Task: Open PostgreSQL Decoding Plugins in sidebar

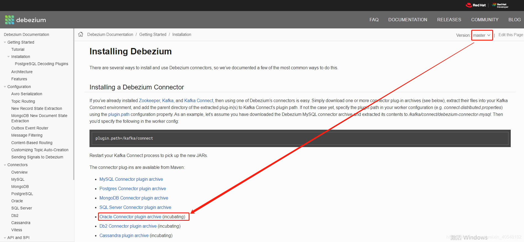Action: click(41, 64)
